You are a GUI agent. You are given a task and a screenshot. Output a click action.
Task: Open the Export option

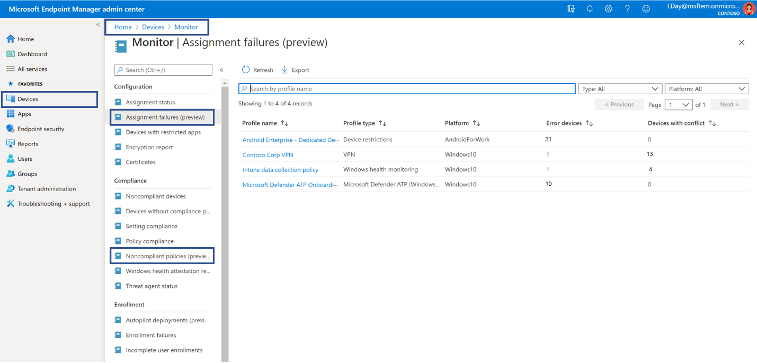pyautogui.click(x=295, y=70)
